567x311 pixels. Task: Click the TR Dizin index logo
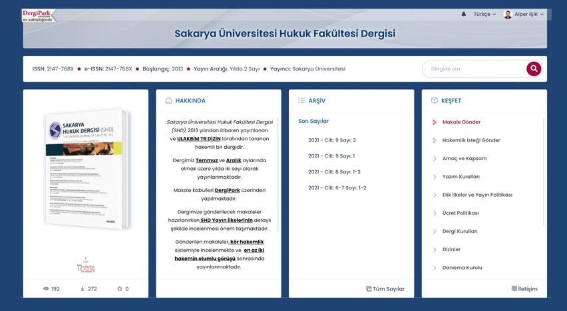[x=85, y=266]
